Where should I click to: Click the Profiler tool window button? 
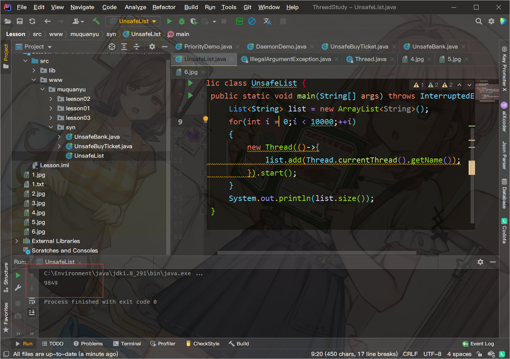(x=163, y=344)
